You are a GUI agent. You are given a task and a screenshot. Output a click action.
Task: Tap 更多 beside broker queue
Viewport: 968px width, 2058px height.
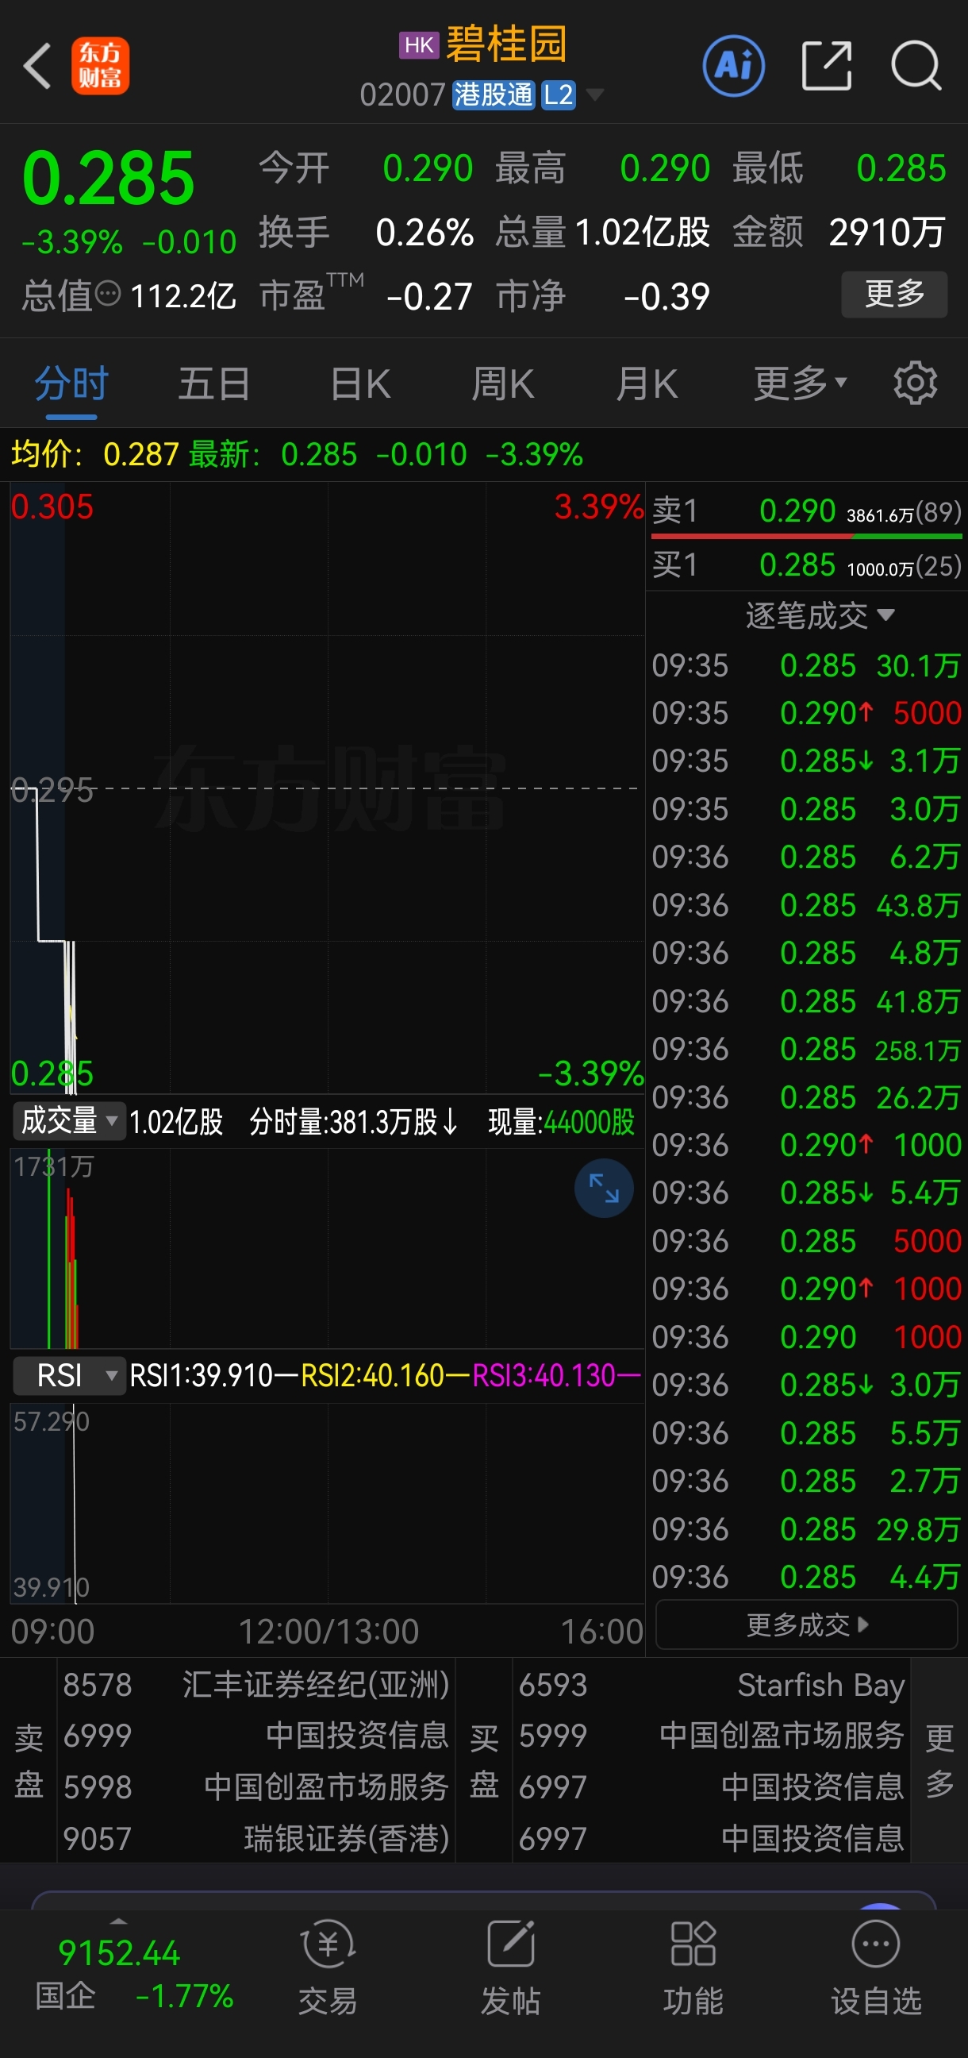pyautogui.click(x=939, y=1760)
